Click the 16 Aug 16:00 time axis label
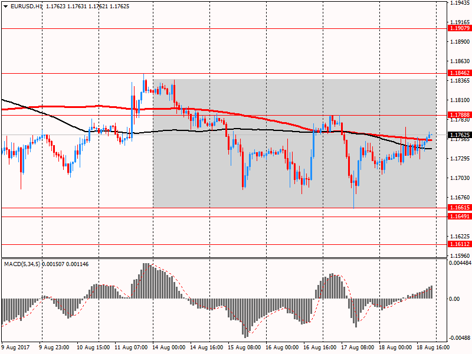This screenshot has width=472, height=354. 320,348
